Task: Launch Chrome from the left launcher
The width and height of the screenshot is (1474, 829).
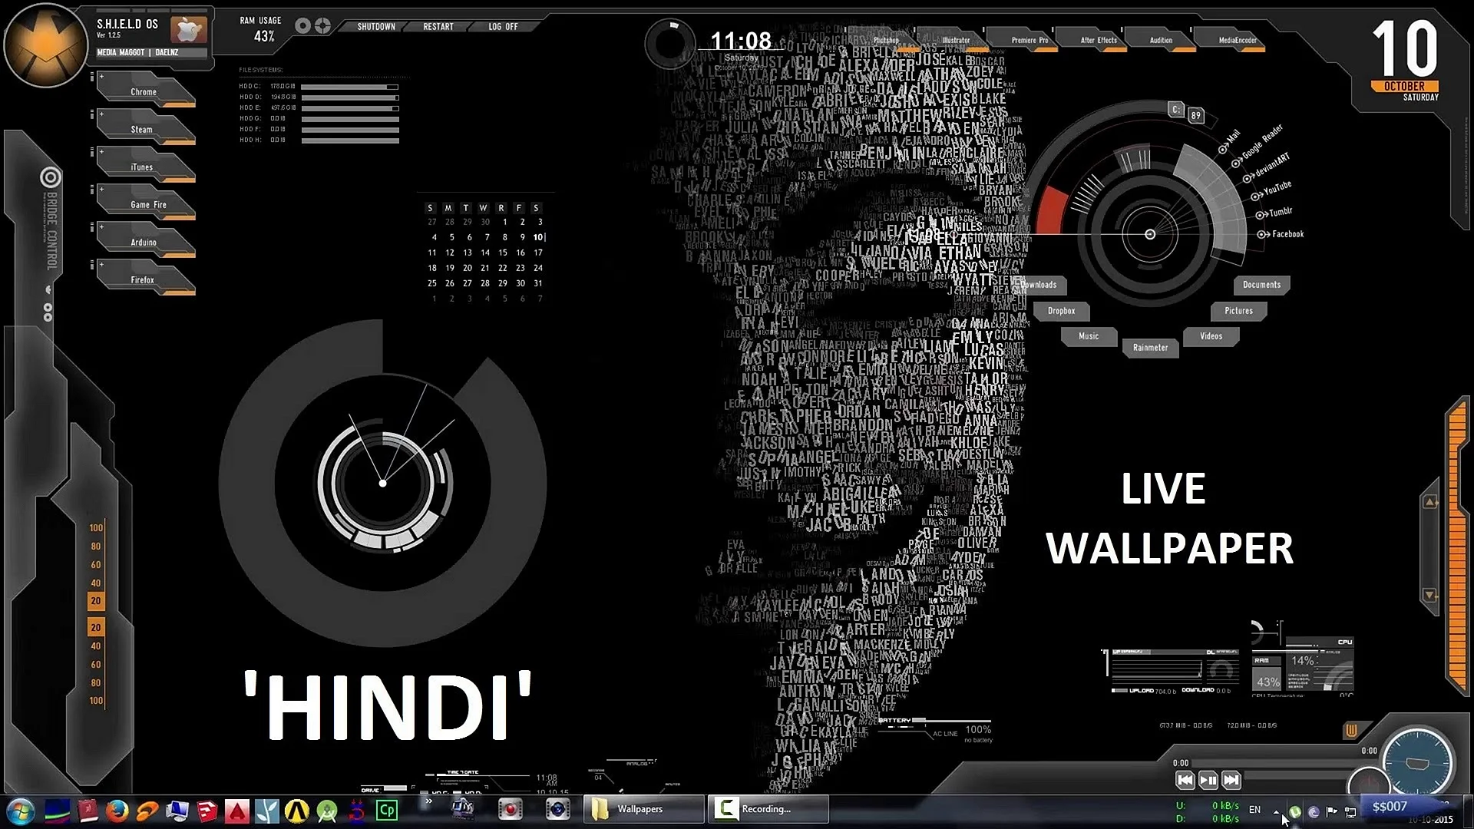Action: click(146, 91)
